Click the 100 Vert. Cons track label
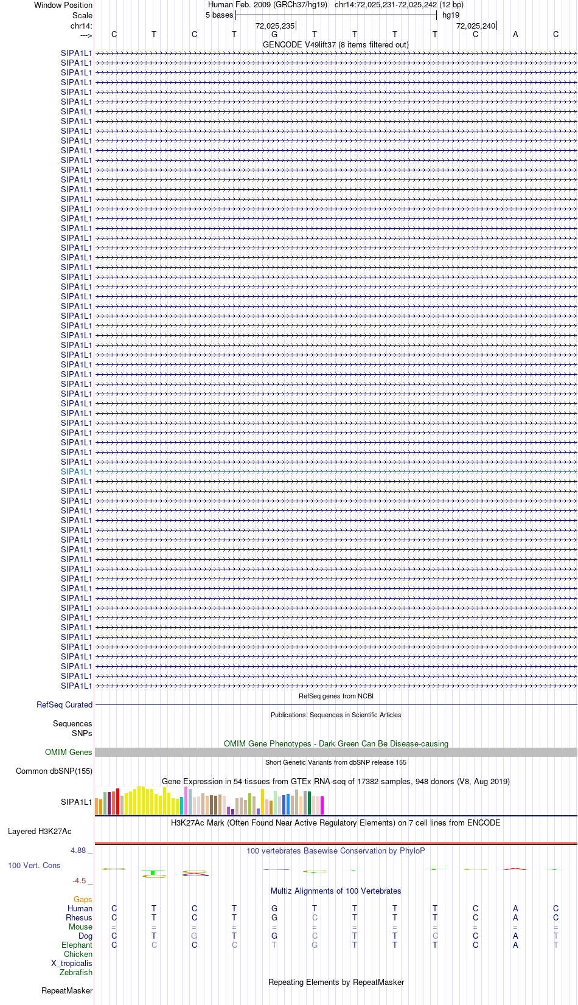Screen dimensions: 578x1005 pos(34,866)
